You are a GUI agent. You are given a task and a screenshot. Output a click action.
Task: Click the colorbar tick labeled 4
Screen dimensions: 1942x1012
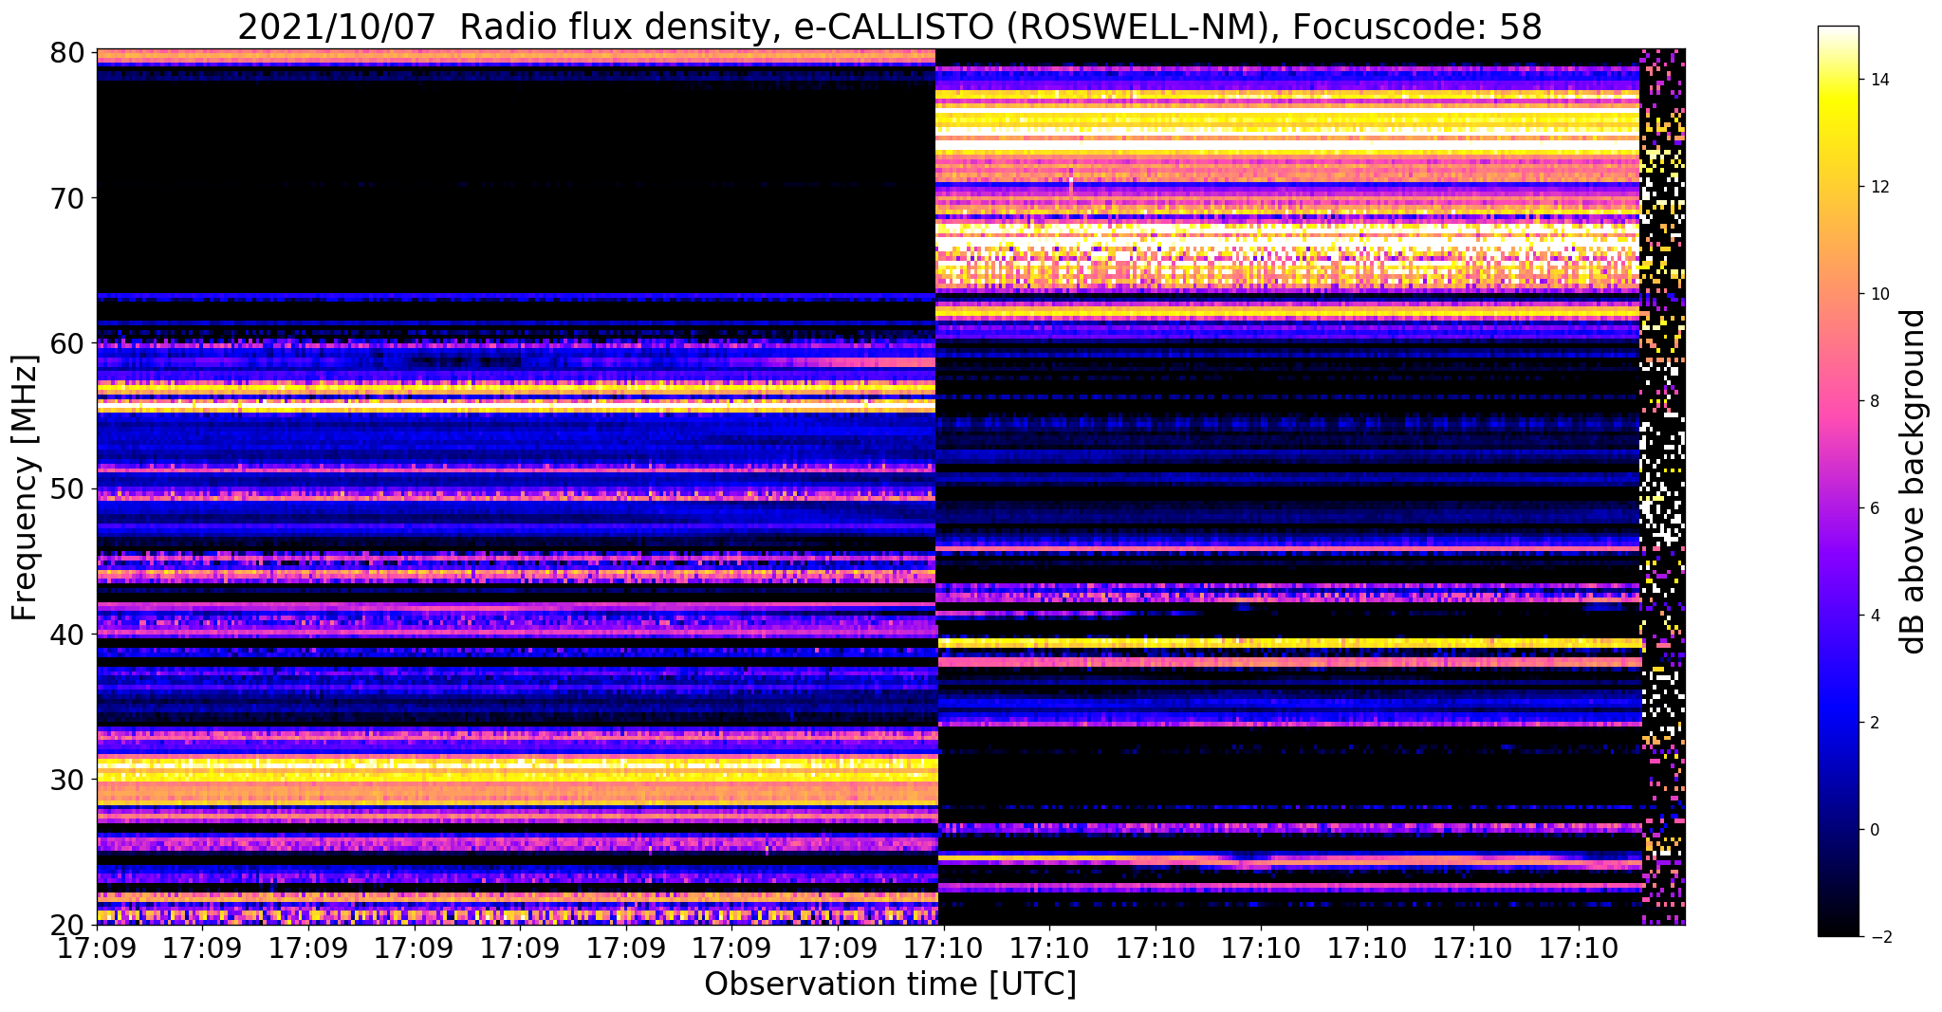pos(1874,616)
